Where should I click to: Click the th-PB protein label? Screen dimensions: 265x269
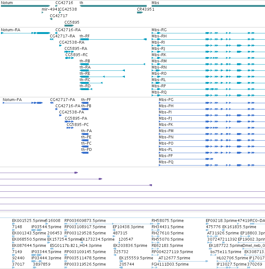pos(86,106)
